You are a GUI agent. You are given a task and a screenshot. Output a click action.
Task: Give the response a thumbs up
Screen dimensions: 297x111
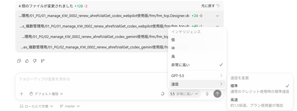27,61
